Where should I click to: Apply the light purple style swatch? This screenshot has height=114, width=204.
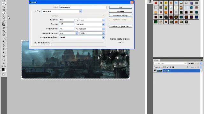191,3
